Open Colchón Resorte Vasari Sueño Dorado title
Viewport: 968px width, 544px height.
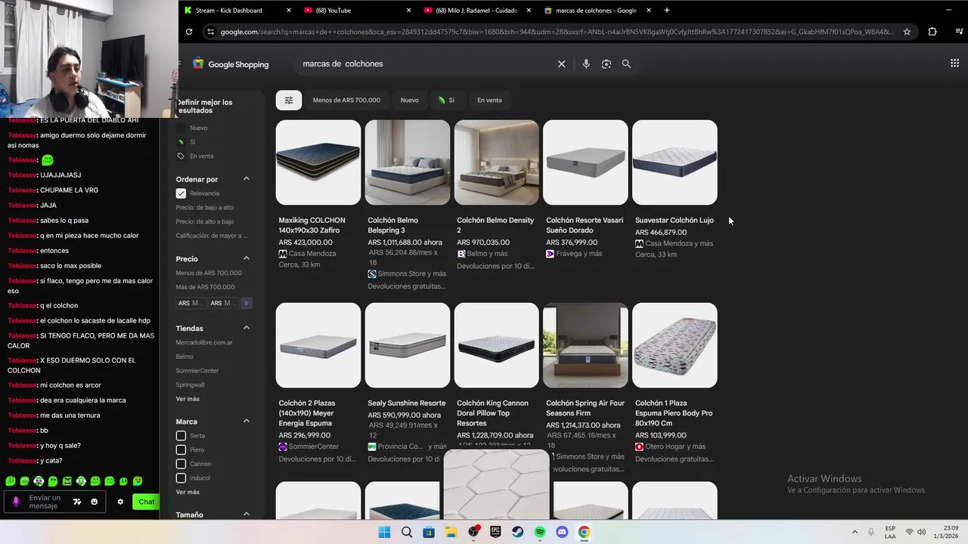585,225
